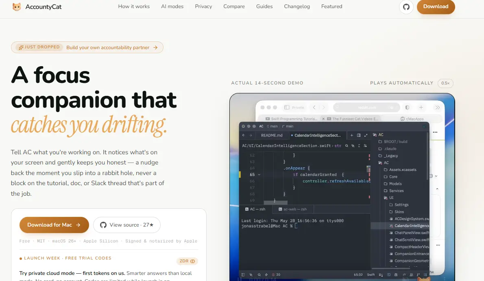
Task: Fold code at line 65 chevron
Action: [x=259, y=175]
